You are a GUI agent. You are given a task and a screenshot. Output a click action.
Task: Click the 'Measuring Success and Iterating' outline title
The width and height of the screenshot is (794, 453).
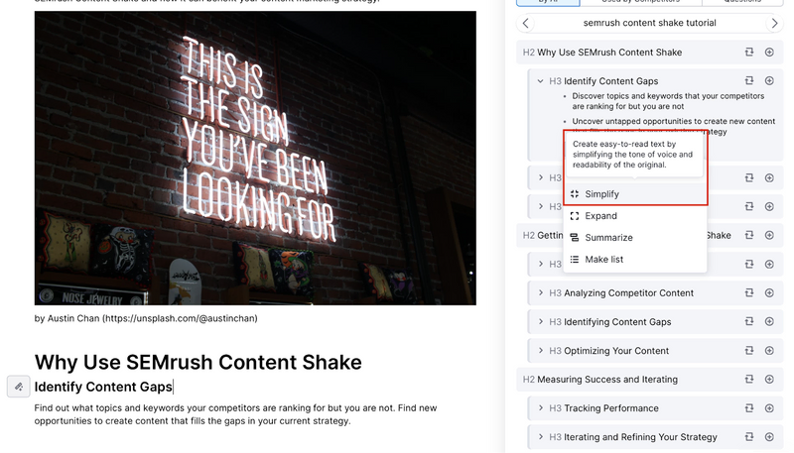click(607, 380)
